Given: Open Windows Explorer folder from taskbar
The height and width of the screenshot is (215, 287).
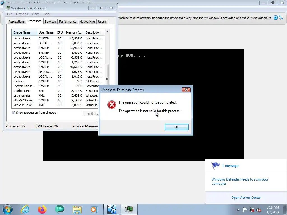Looking at the screenshot, I should [77, 209].
